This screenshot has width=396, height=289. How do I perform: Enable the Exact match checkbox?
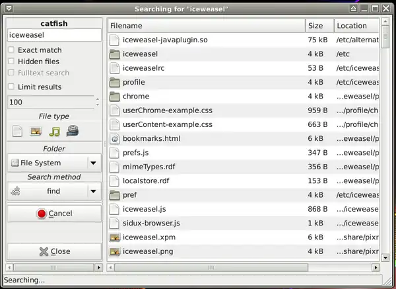point(11,50)
